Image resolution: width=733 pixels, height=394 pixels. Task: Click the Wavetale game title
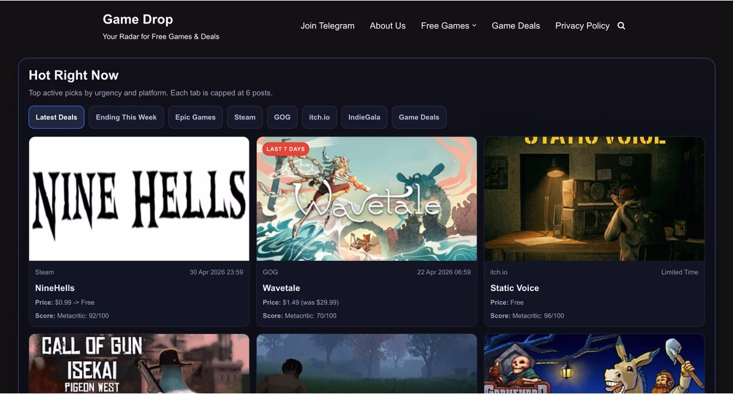281,288
